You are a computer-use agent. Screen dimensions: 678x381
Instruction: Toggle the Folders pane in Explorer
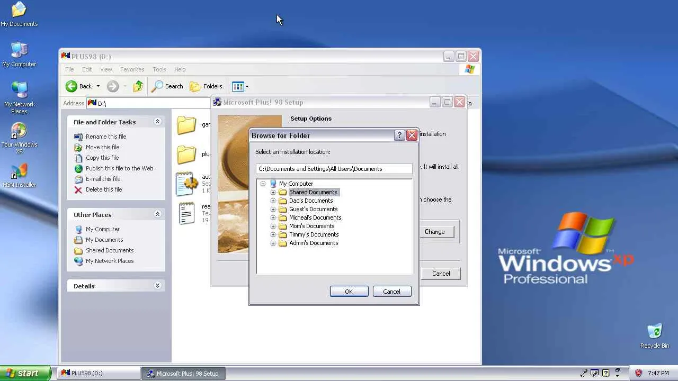[206, 86]
